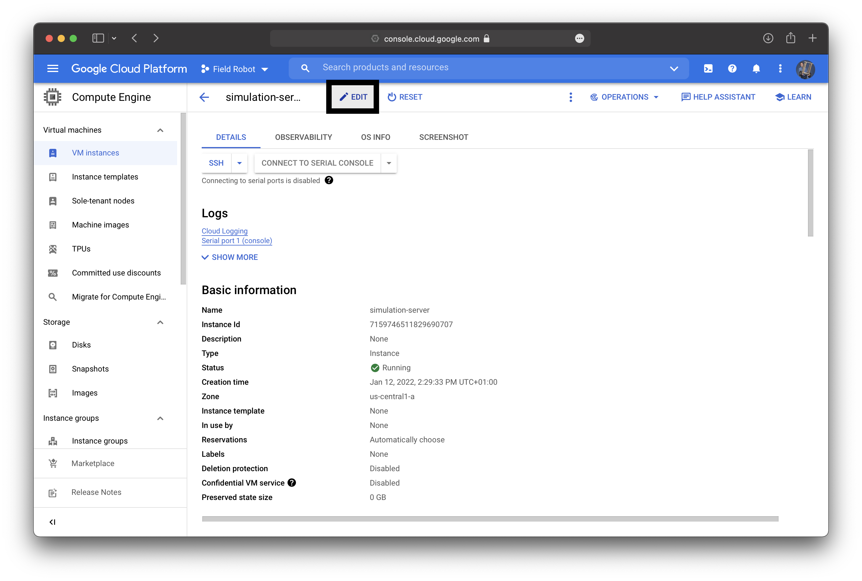Click the TPUs icon
Screen dimensions: 862x581
pyautogui.click(x=53, y=249)
